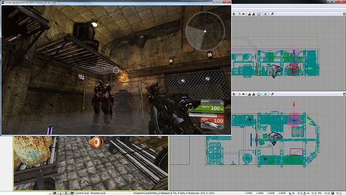Select pink emitter sphere in top viewport

click(294, 120)
